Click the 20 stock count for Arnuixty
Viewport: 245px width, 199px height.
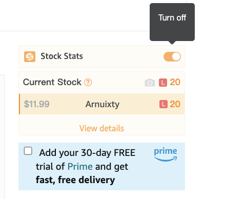coord(175,104)
